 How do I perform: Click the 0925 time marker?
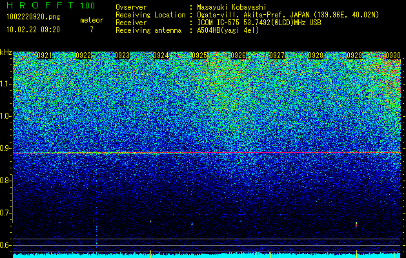(x=199, y=55)
